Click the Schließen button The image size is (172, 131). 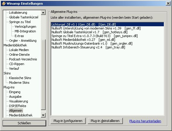pyautogui.click(x=24, y=123)
